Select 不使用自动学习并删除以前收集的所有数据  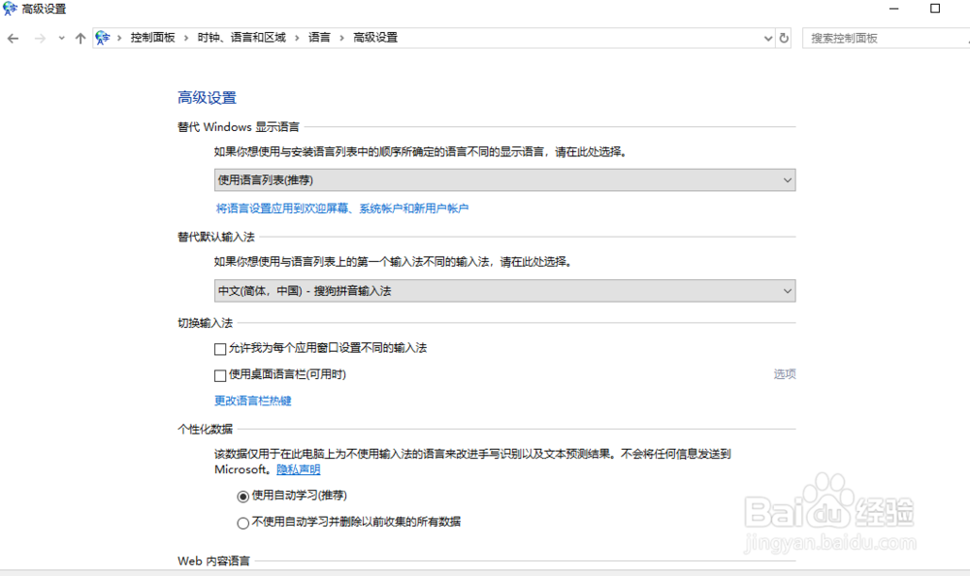[x=243, y=522]
